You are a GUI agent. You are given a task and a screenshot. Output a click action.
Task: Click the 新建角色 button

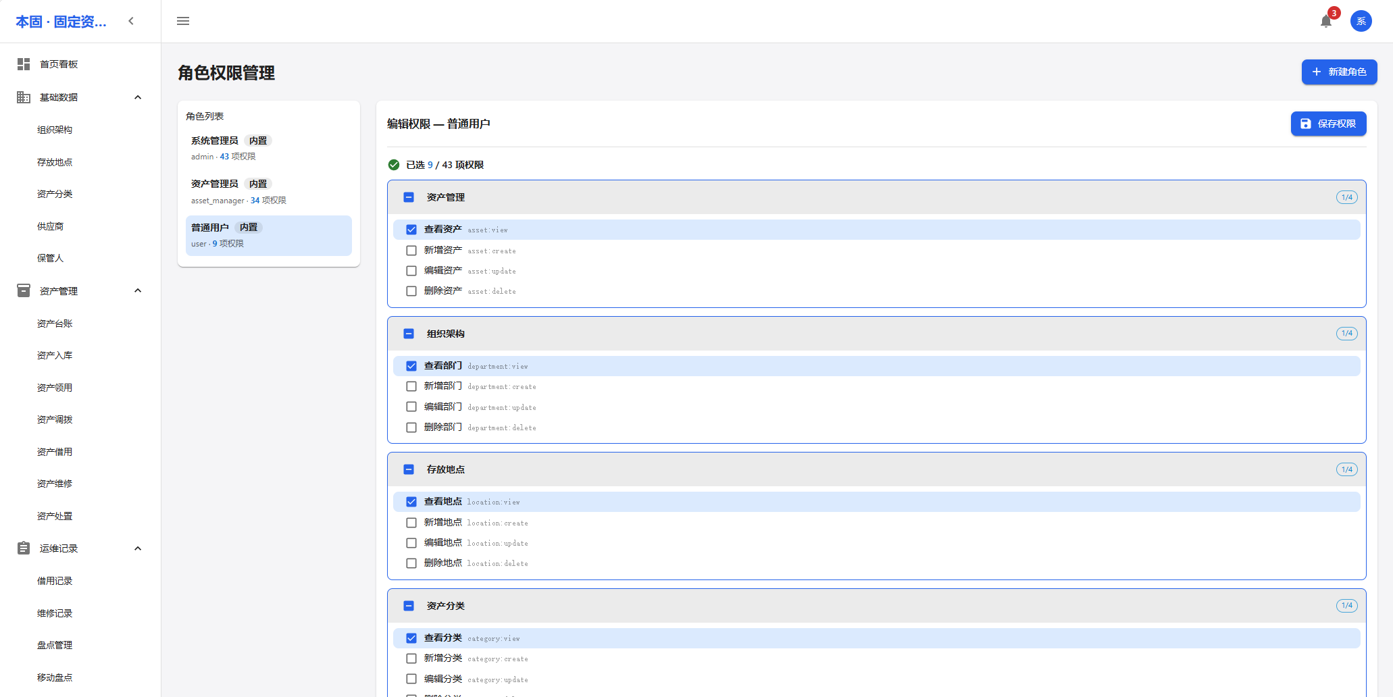coord(1339,72)
